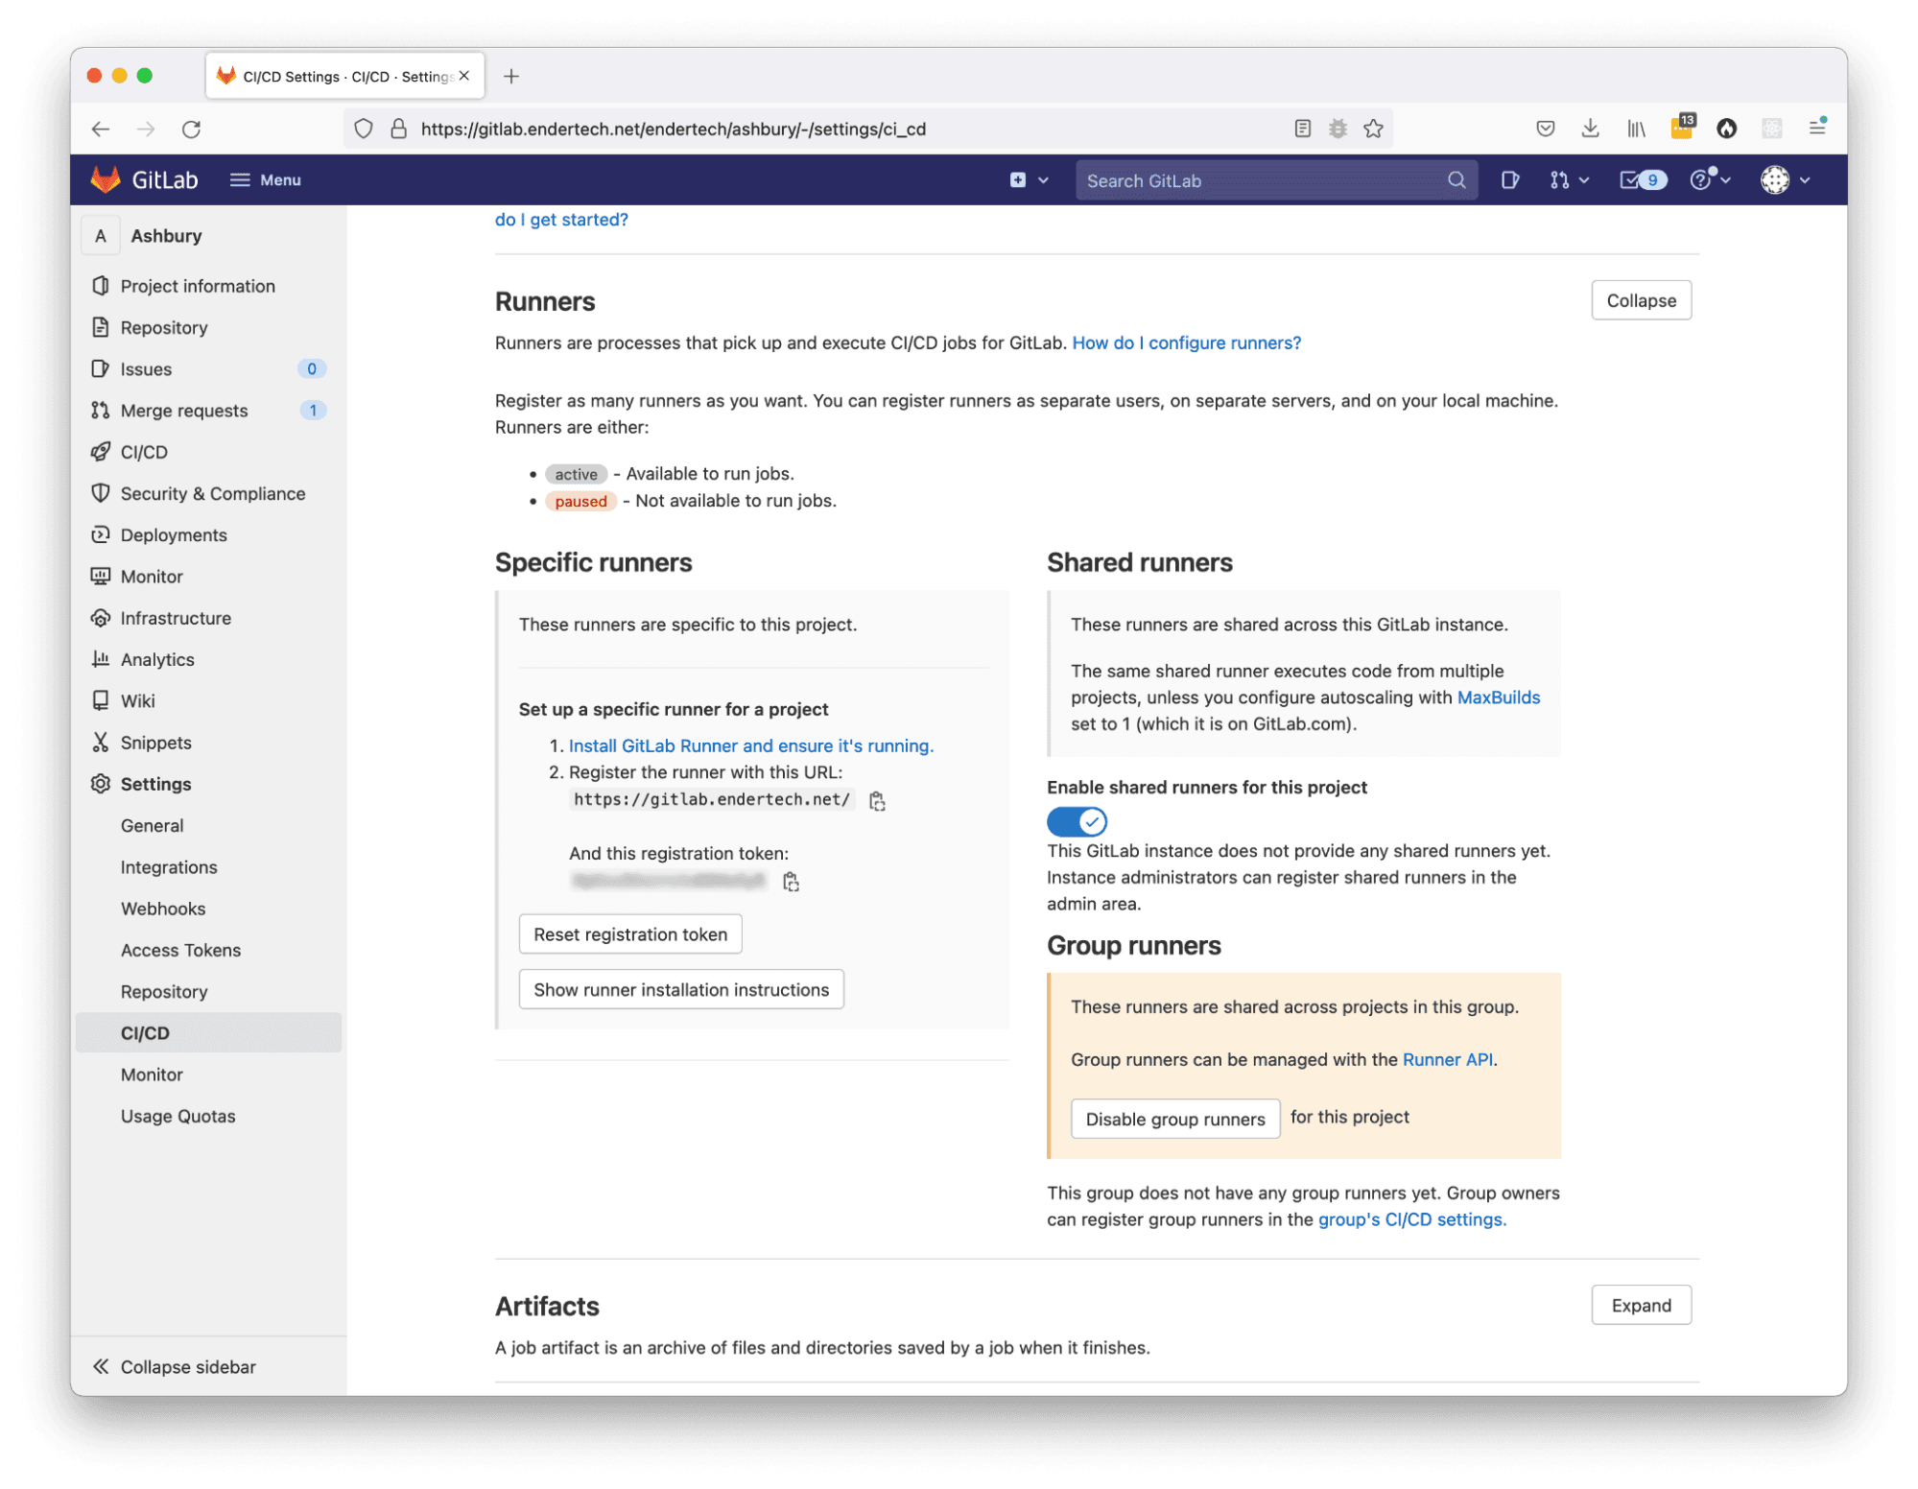This screenshot has height=1489, width=1918.
Task: Open the main Menu in navbar
Action: (266, 180)
